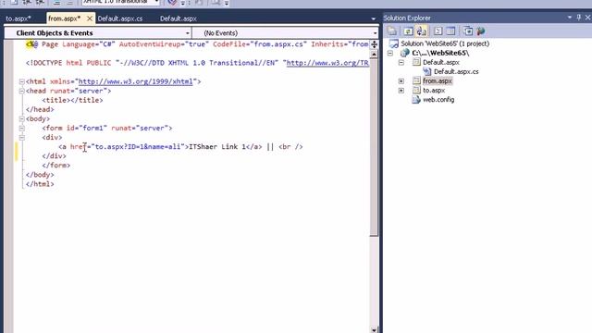Select Default.aspx in Solution Explorer
This screenshot has height=333, width=592.
[x=441, y=62]
